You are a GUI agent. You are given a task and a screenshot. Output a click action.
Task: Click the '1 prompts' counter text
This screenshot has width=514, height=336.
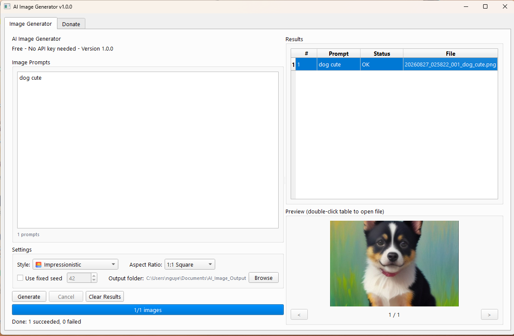[x=29, y=234]
